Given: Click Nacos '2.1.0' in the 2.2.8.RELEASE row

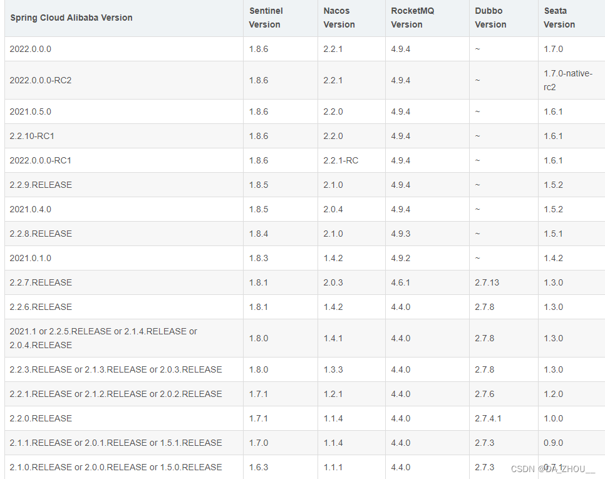Looking at the screenshot, I should [x=333, y=234].
